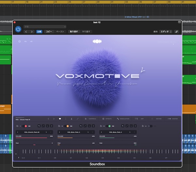Click layer 1 pan slider
The image size is (196, 172).
[34, 145]
